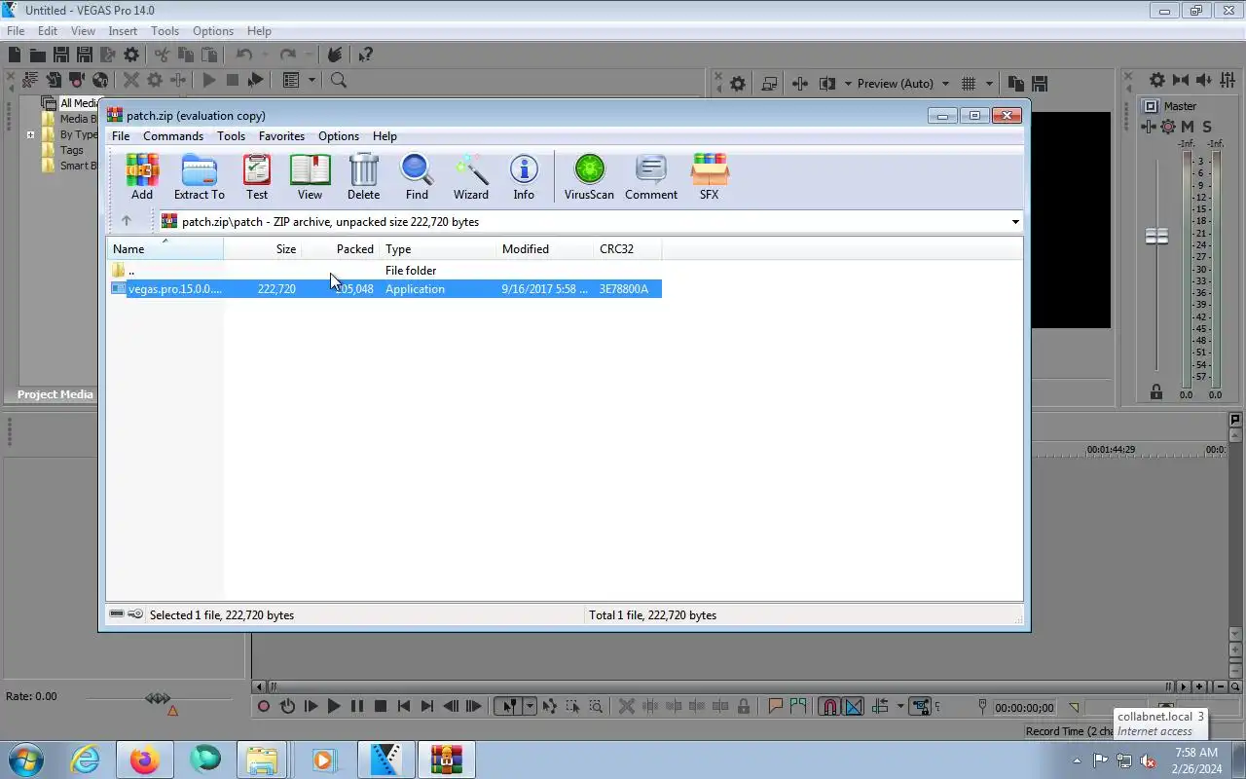Open the Preview overlays grid dropdown
Screen dimensions: 1246x779
click(989, 84)
